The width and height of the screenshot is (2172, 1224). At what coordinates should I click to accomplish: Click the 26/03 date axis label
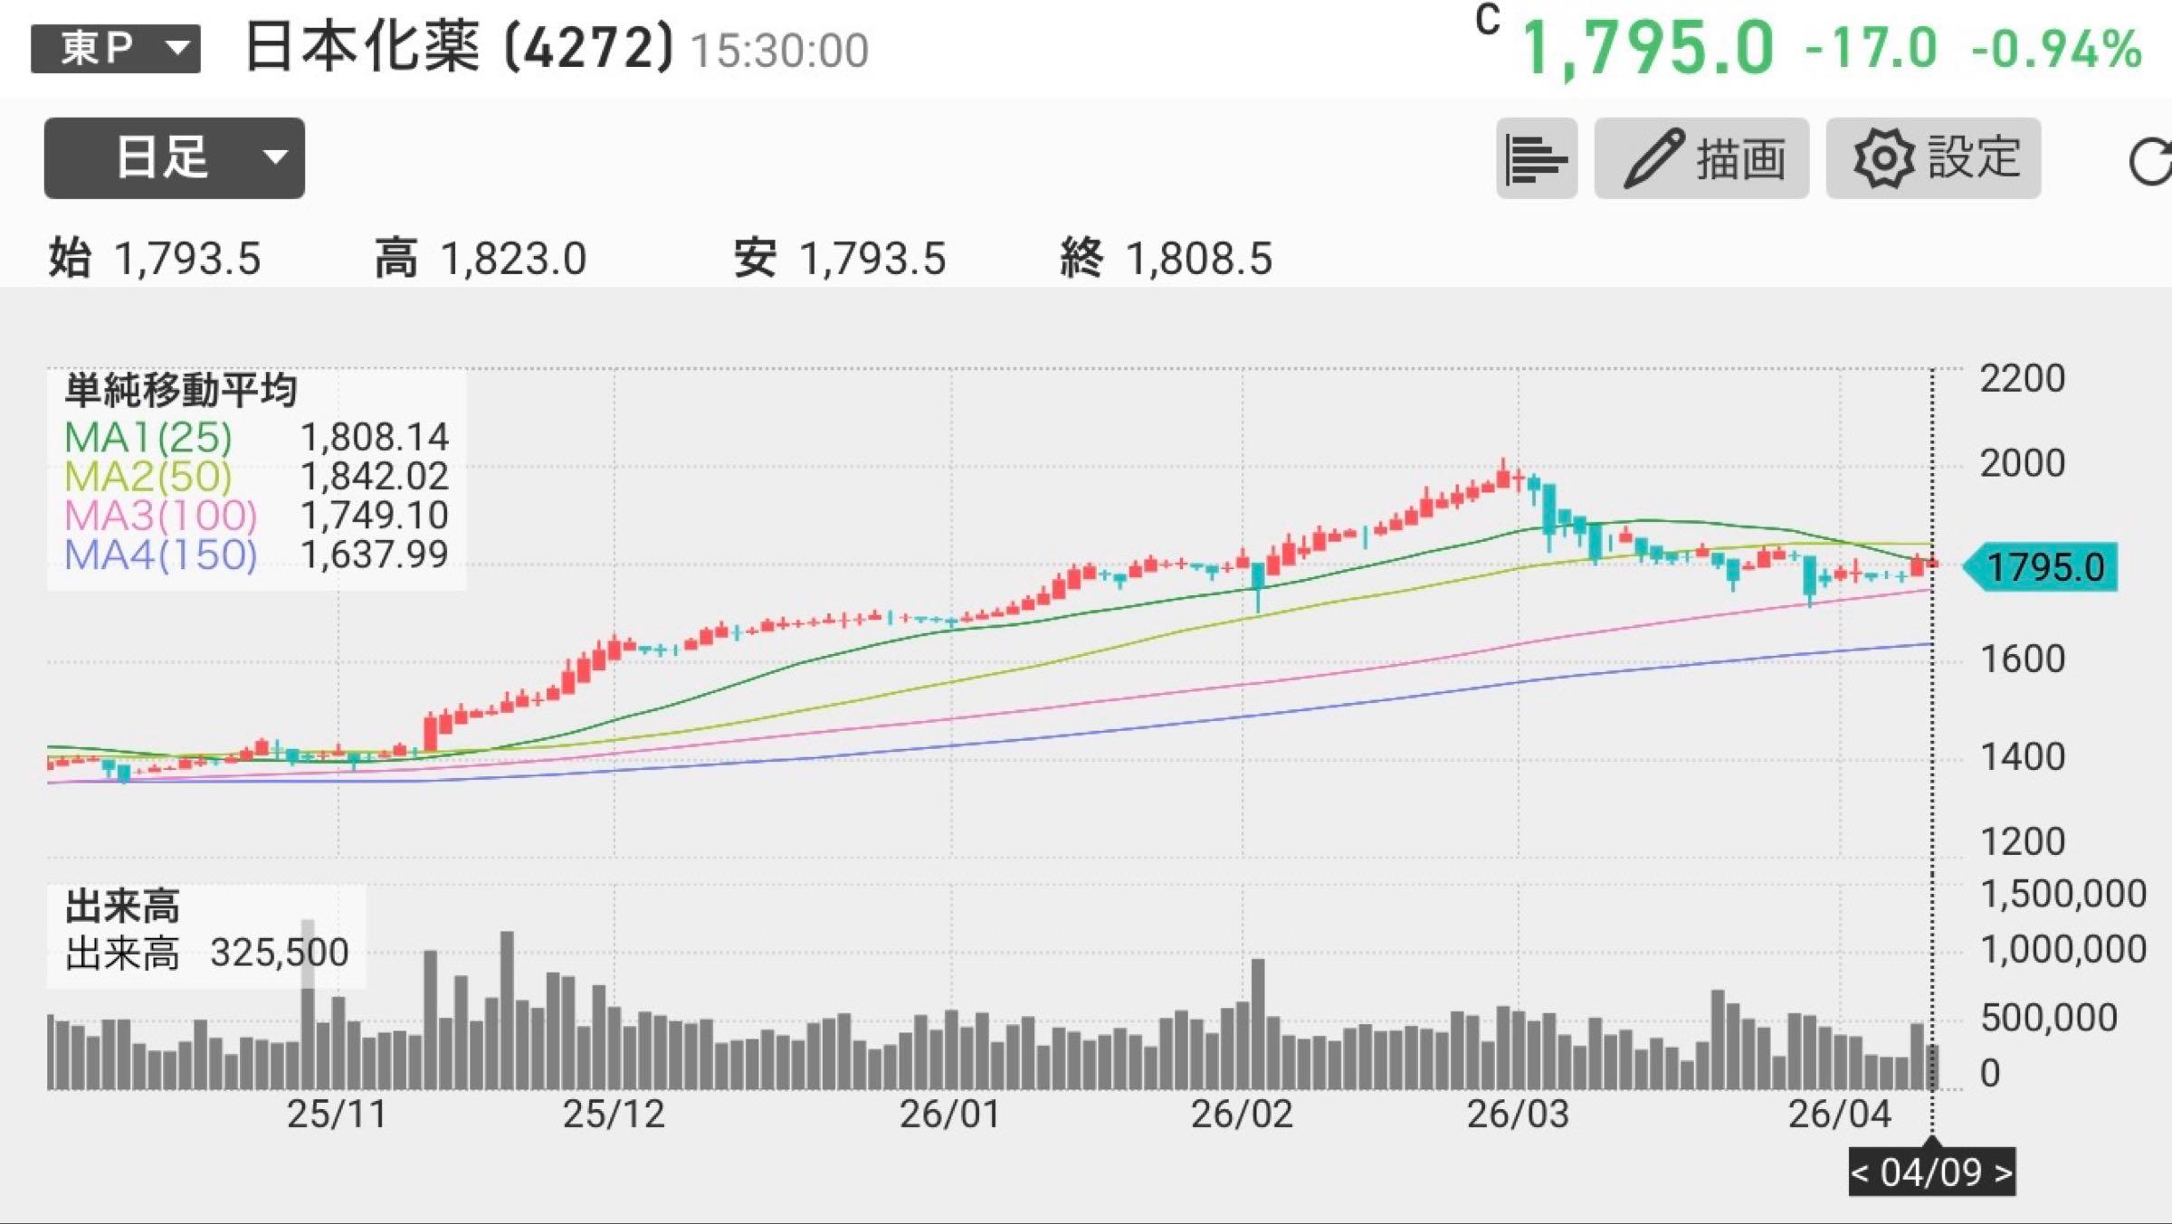coord(1518,1114)
